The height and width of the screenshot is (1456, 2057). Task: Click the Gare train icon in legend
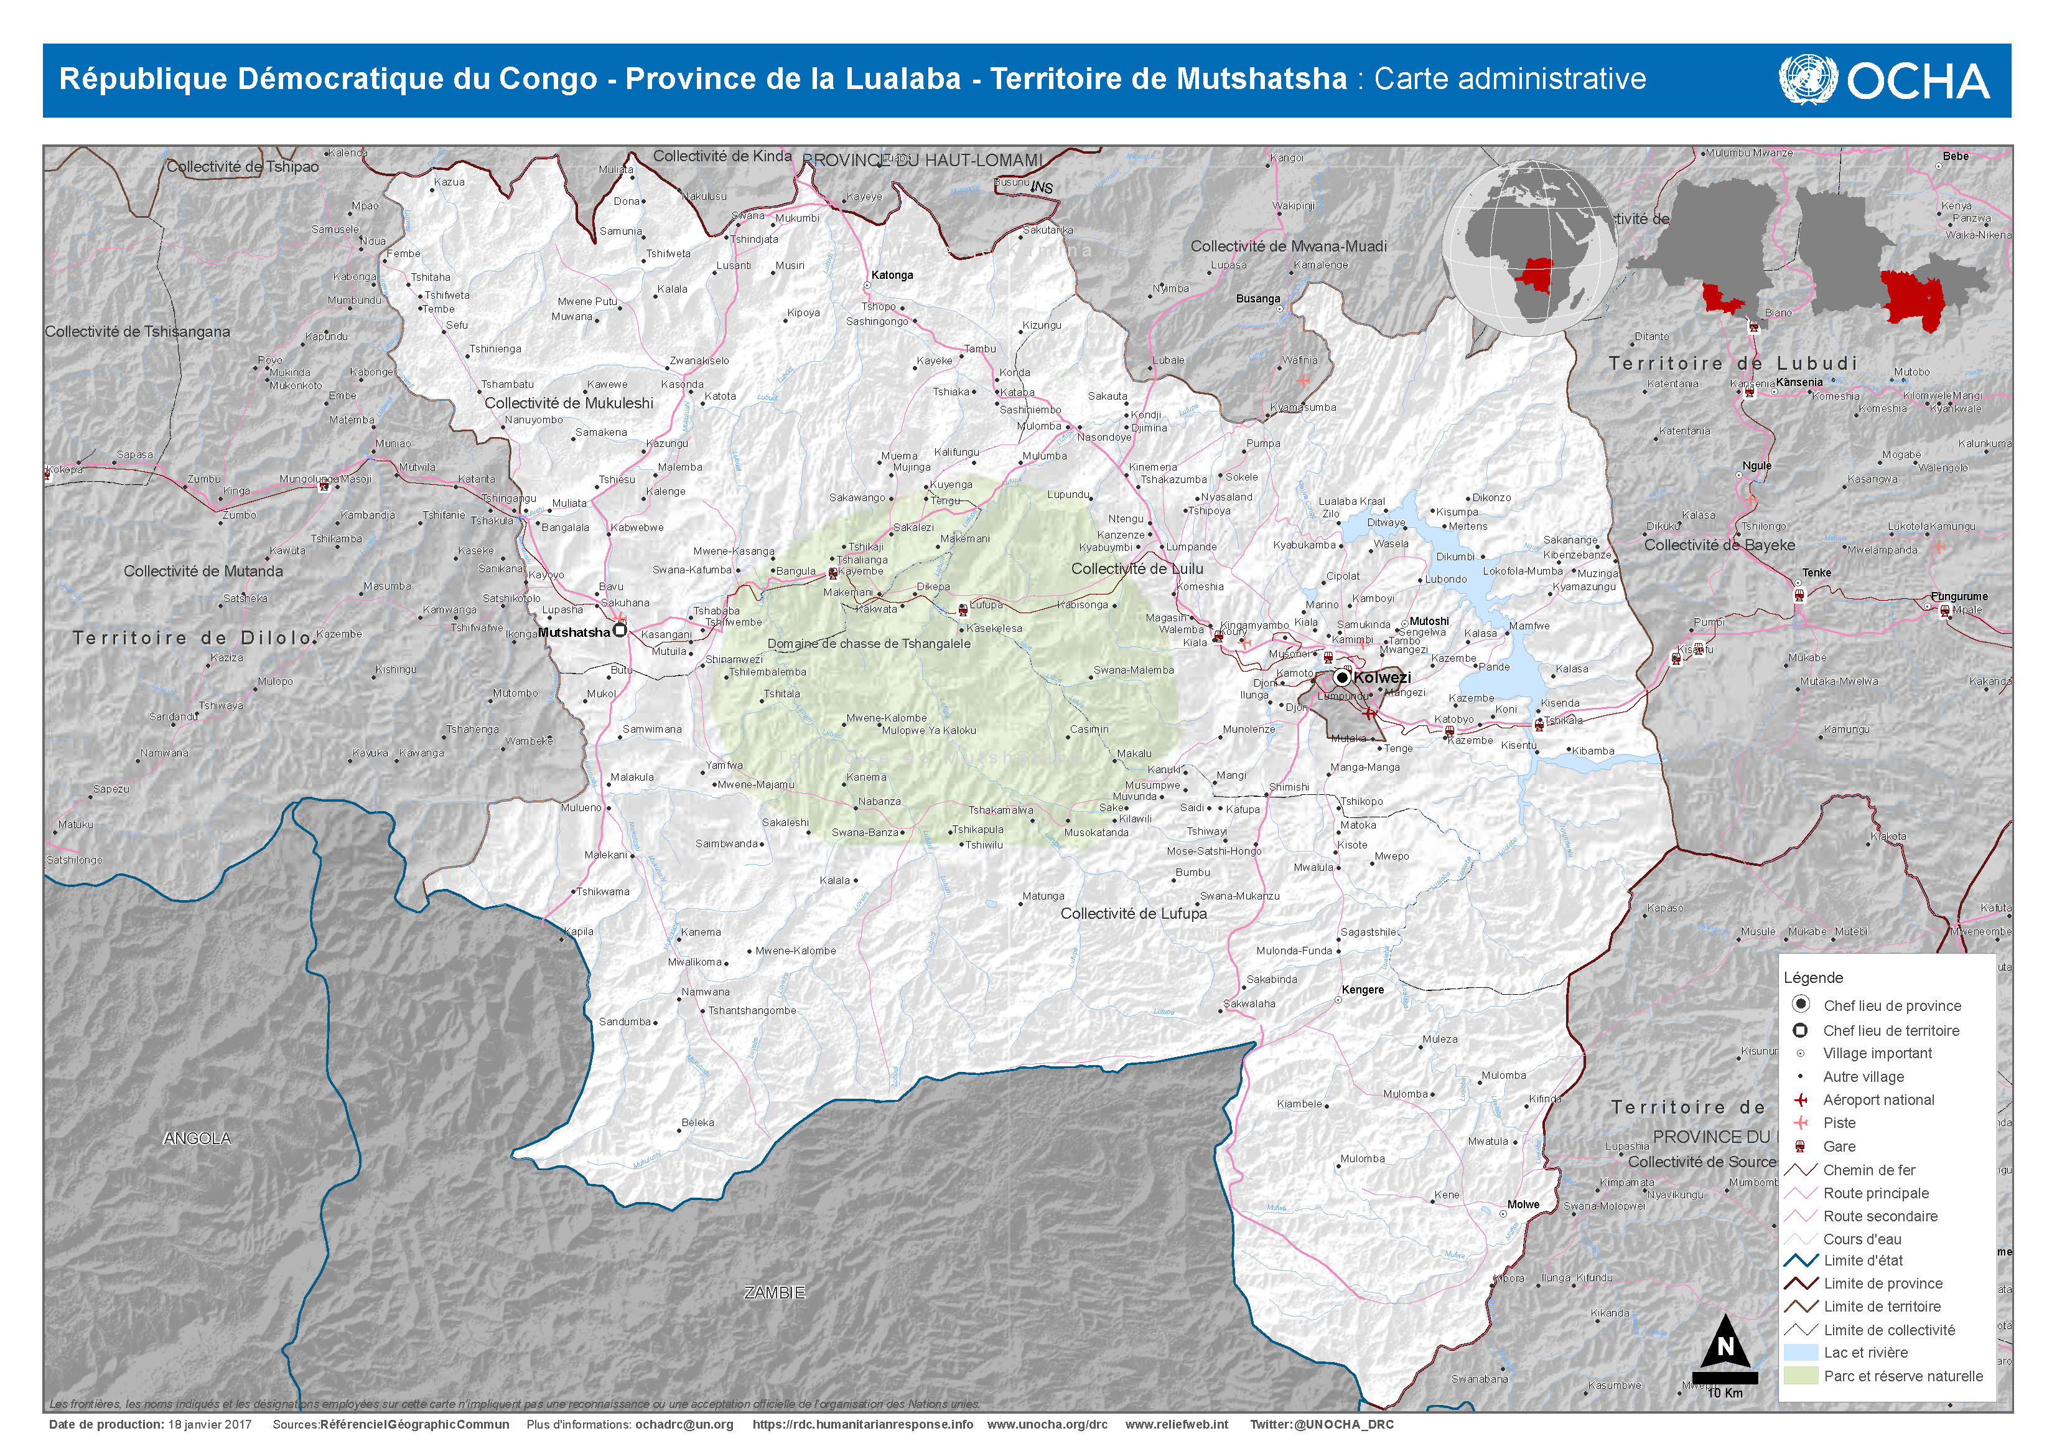tap(1801, 1146)
